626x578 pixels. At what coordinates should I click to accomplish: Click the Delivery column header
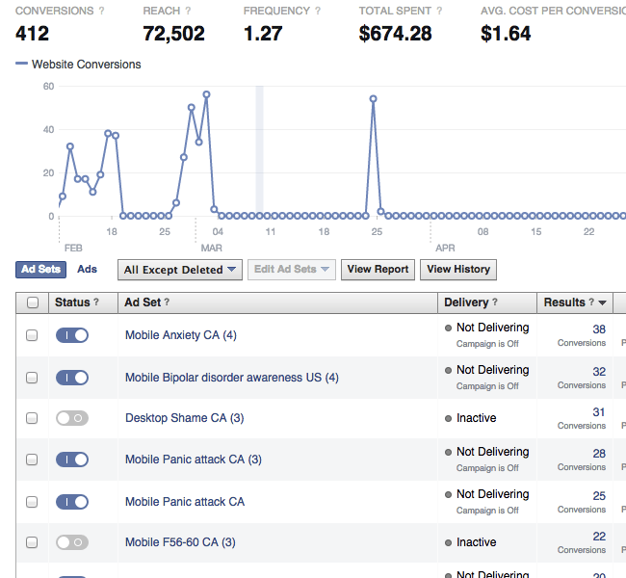pos(487,302)
